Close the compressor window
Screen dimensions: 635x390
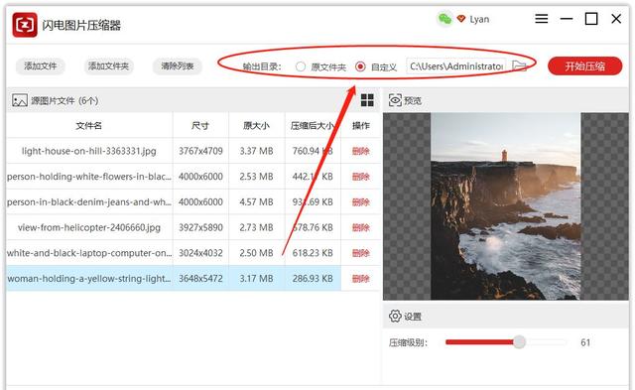616,19
